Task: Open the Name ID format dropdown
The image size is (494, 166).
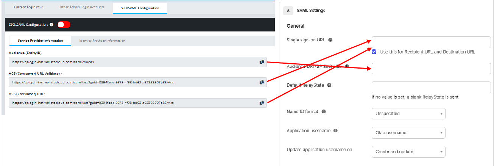Action: [x=408, y=114]
